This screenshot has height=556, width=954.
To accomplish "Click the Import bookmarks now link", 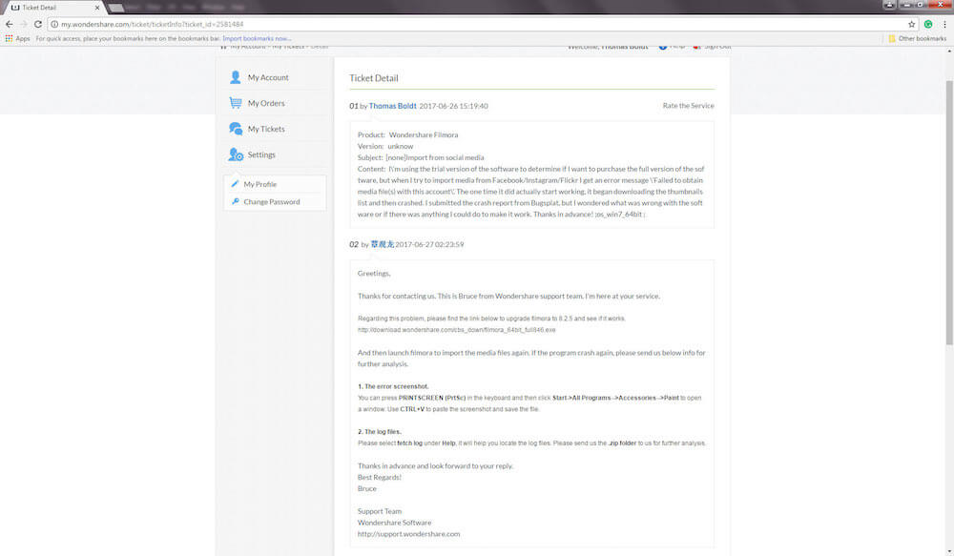I will point(257,38).
